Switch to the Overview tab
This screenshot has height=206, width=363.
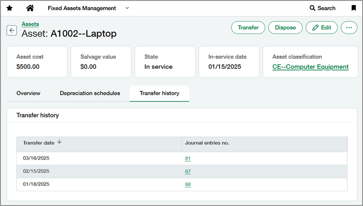(x=28, y=93)
